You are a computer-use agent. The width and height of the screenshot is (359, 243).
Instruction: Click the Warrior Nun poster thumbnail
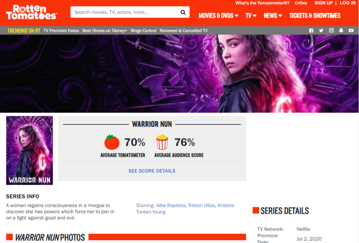29,150
